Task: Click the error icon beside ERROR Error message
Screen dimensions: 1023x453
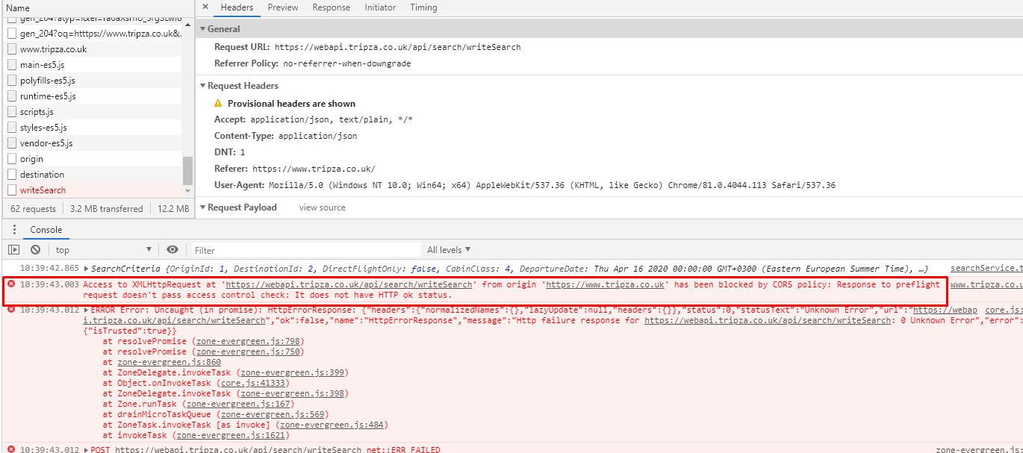Action: (10, 310)
